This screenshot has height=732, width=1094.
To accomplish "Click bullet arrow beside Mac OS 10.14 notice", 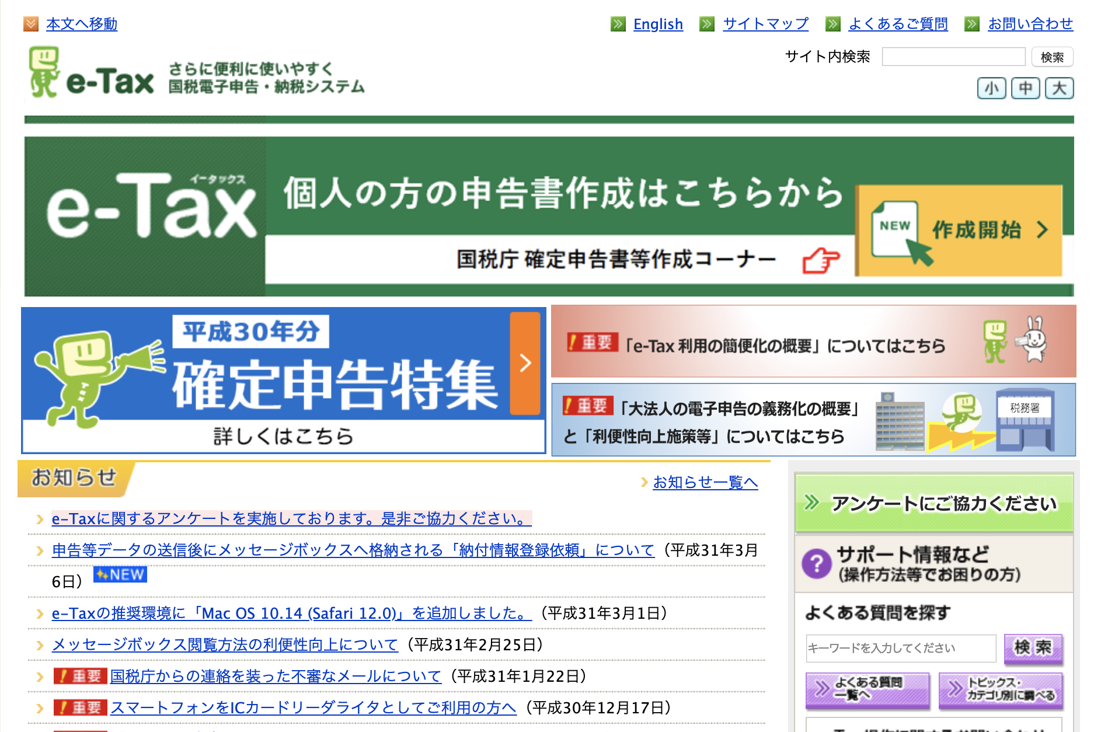I will tap(40, 614).
